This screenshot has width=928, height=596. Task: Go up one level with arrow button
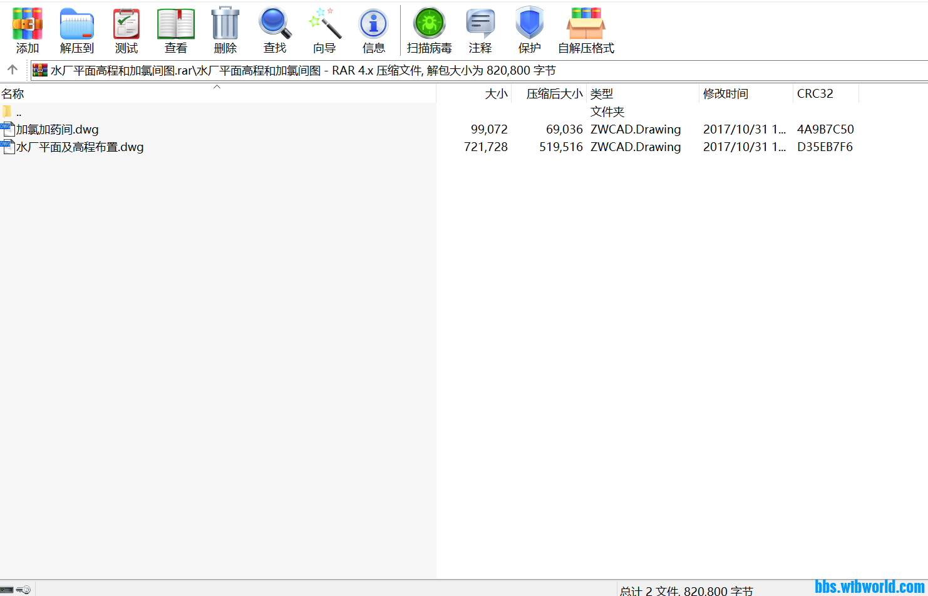12,70
